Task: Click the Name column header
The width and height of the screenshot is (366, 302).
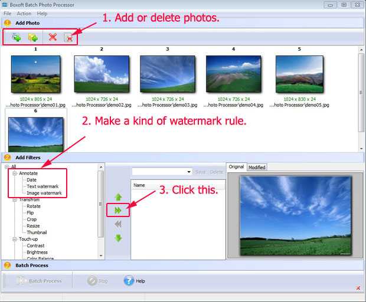Action: [x=178, y=185]
